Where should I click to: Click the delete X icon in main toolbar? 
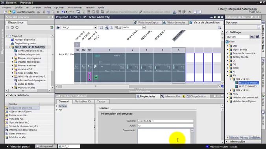tap(58, 12)
